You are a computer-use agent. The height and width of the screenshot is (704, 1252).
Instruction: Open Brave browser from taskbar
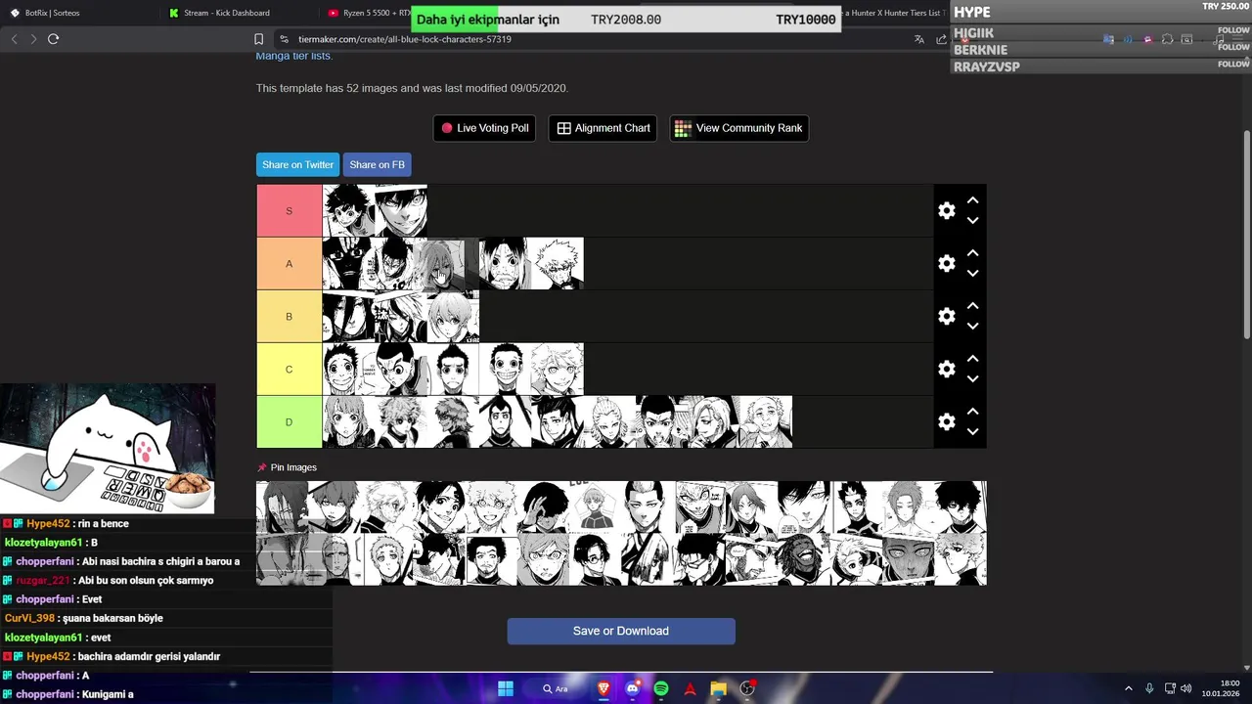604,688
